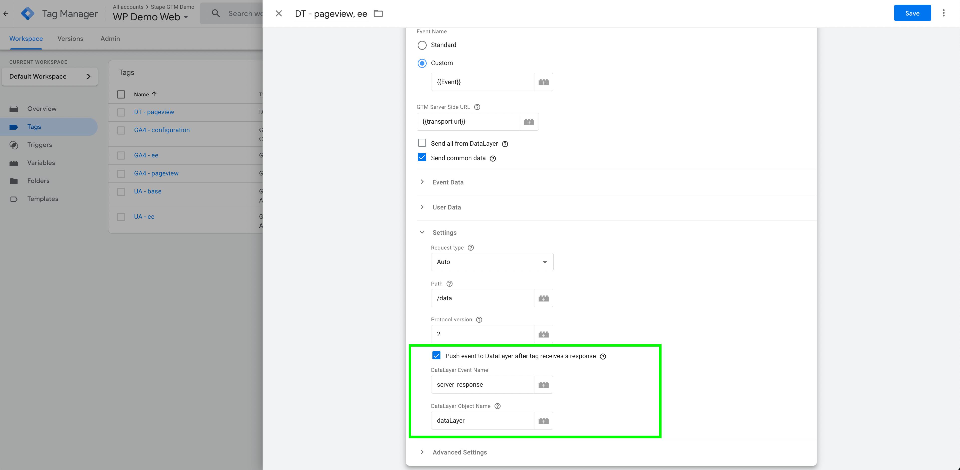The image size is (960, 470).
Task: Tick the checkbox for UA - base row
Action: [x=121, y=192]
